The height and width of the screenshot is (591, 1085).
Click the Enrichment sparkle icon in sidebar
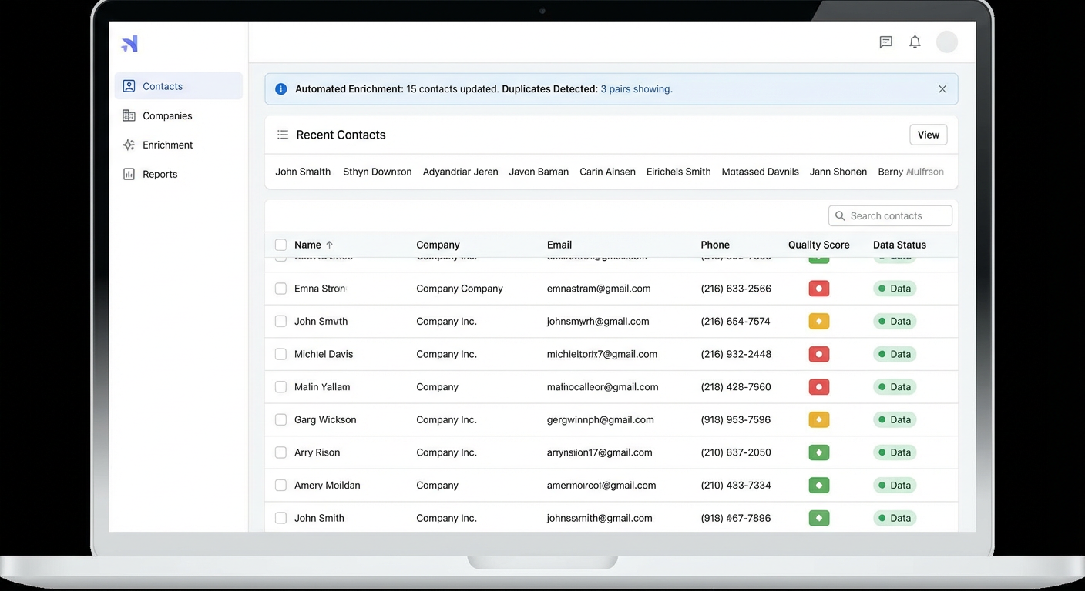click(129, 145)
